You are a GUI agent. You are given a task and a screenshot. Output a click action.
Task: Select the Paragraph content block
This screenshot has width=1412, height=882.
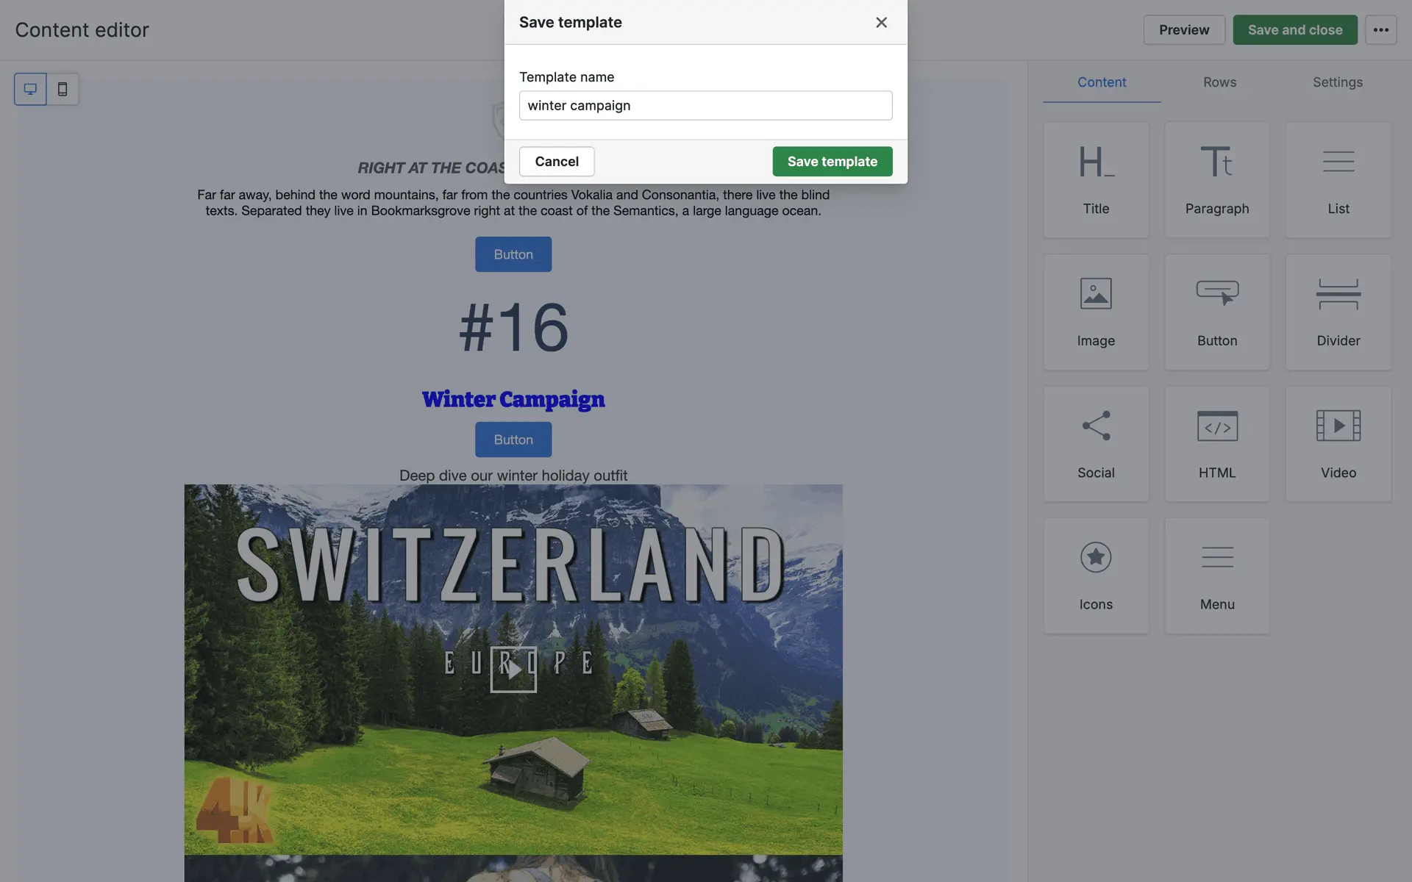point(1217,180)
